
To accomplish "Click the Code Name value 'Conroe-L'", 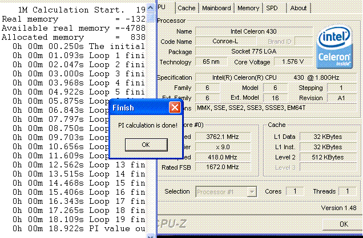I will point(225,42).
